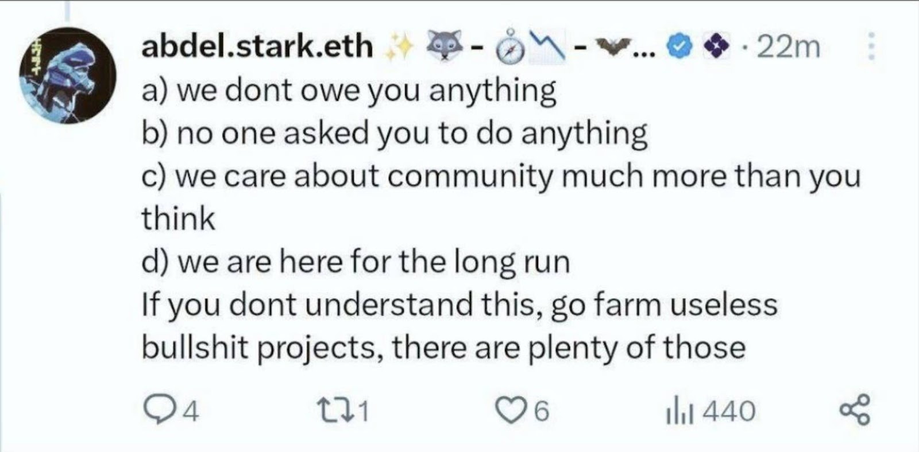Open the three-dot more options menu
This screenshot has height=452, width=919.
pos(871,46)
